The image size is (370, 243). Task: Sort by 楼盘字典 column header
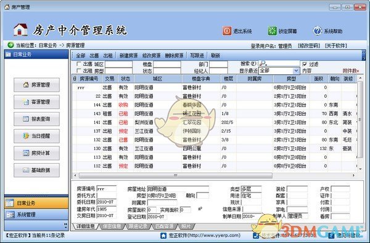tap(201, 79)
